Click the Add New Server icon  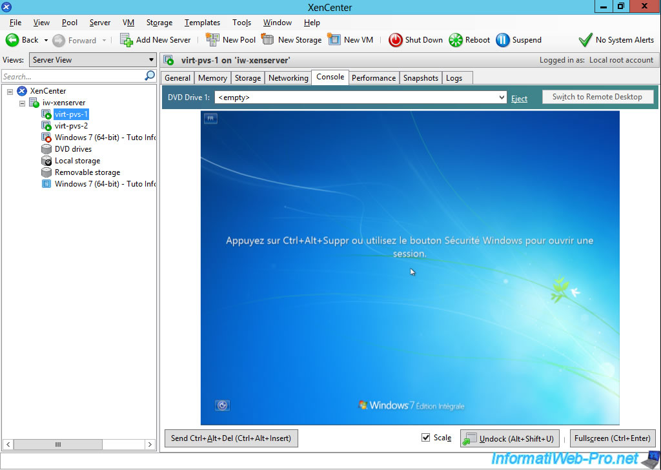click(x=127, y=40)
